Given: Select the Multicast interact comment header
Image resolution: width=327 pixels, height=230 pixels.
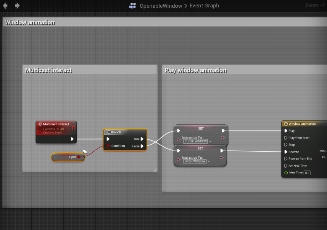Looking at the screenshot, I should coord(90,70).
